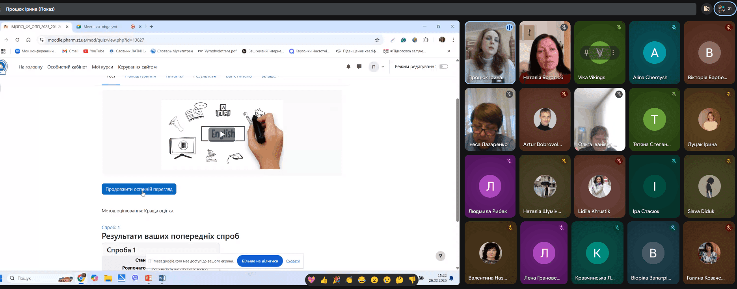Viewport: 737px width, 289px height.
Task: Send the party popper reaction
Action: pyautogui.click(x=337, y=280)
